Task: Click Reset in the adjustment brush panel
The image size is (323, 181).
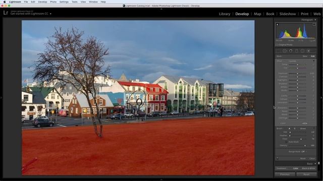Action: click(303, 158)
